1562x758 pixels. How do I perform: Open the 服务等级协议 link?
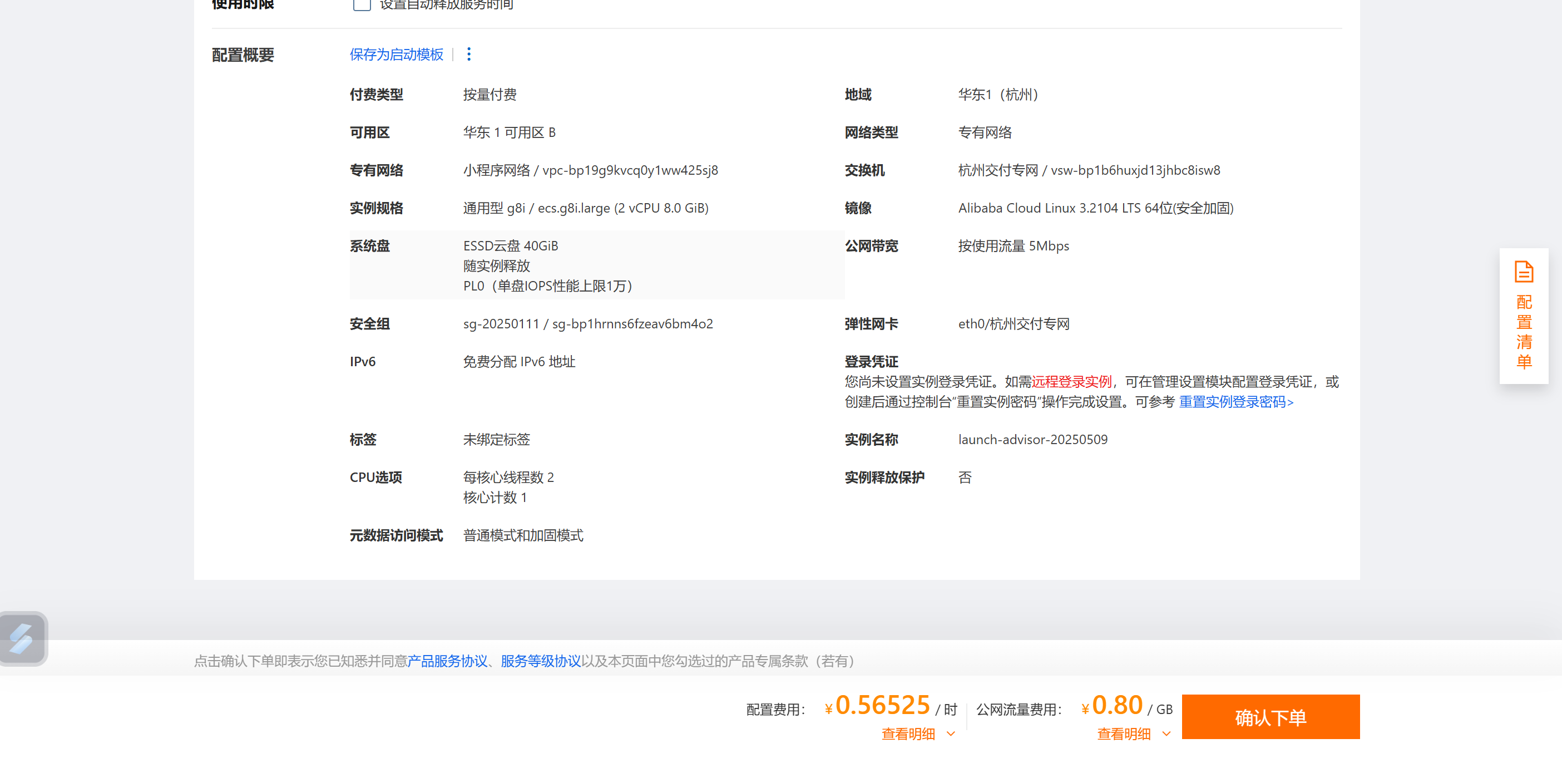coord(540,661)
